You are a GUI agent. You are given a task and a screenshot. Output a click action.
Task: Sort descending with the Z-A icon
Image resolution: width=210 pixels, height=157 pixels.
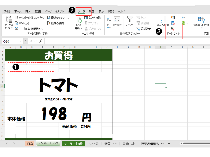[x=109, y=26]
